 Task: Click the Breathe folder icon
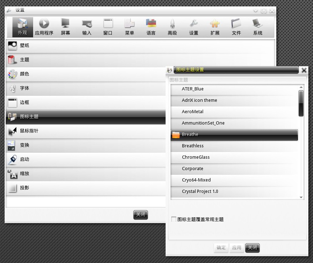(176, 135)
